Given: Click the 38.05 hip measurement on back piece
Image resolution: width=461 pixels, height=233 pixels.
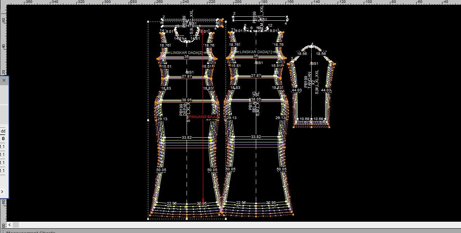Looking at the screenshot, I should (256, 99).
